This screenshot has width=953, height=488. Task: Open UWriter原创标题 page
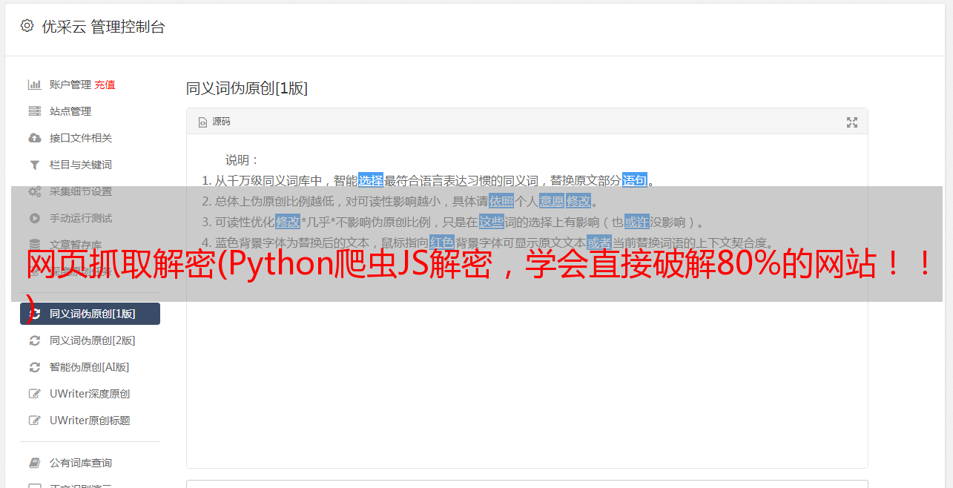coord(90,421)
